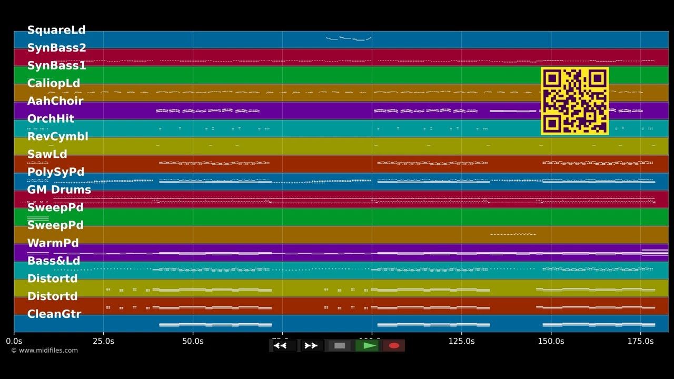This screenshot has height=379, width=674.
Task: Select the SynBass1 track label
Action: click(x=56, y=65)
